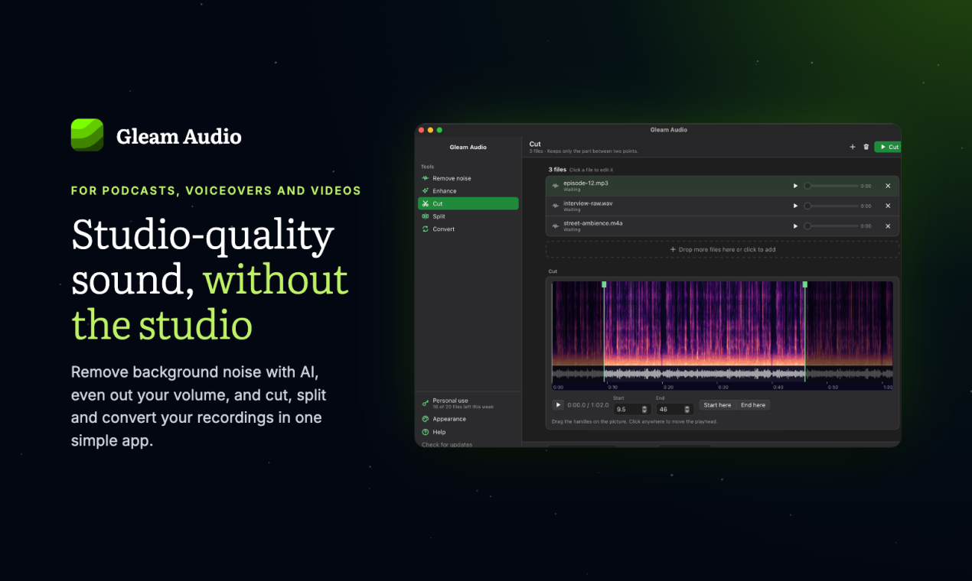Click the "0:00.0 / 1:02.0" time readout
Viewport: 972px width, 581px height.
[x=588, y=405]
